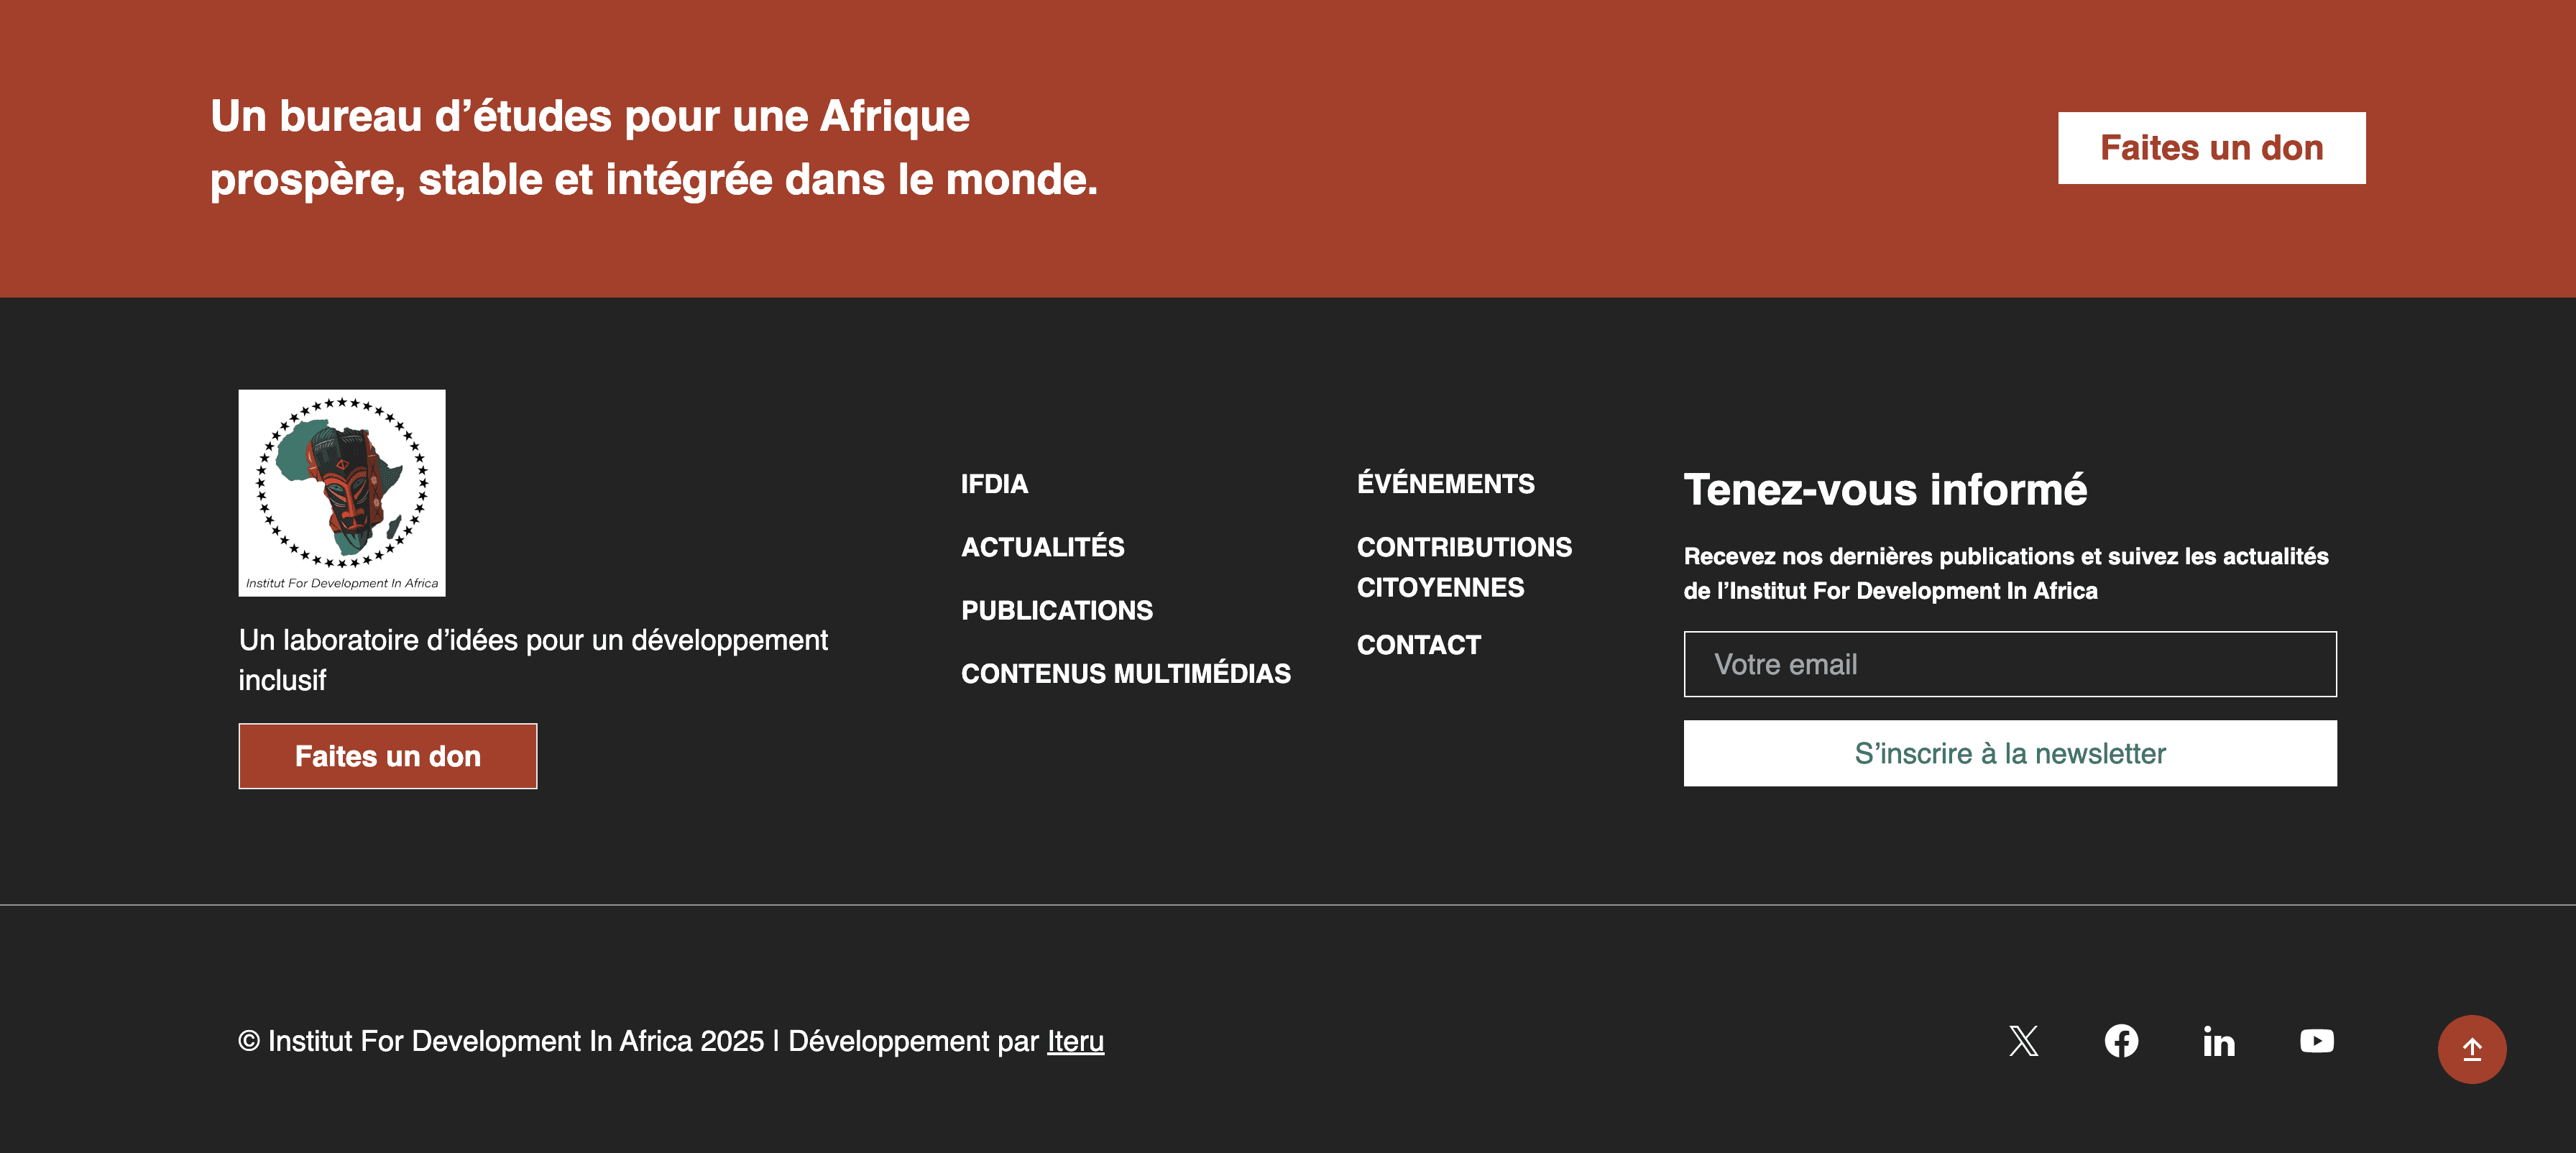2576x1153 pixels.
Task: Open the Facebook page icon
Action: click(2121, 1041)
